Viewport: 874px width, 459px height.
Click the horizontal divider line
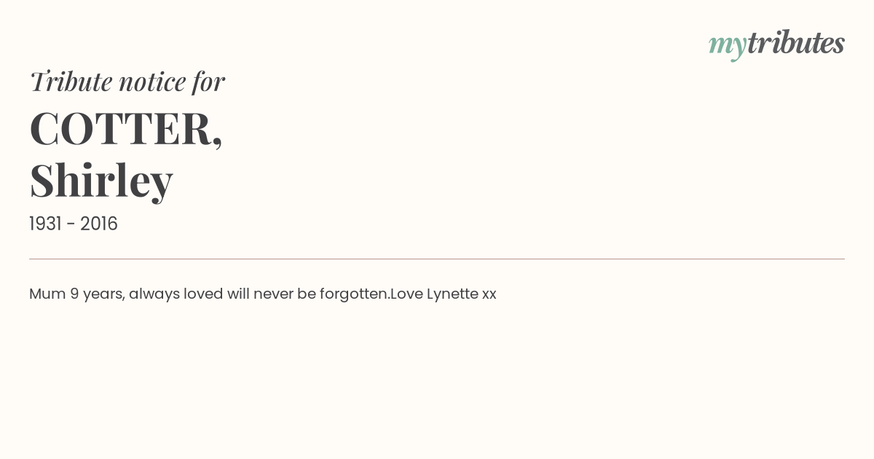point(437,259)
